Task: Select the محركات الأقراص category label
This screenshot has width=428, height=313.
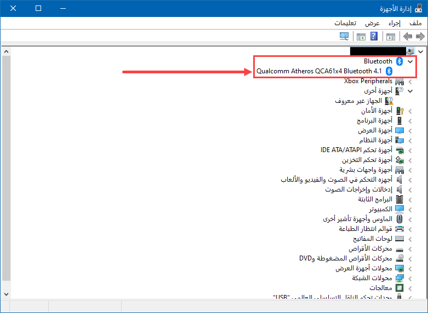Action: click(x=370, y=248)
